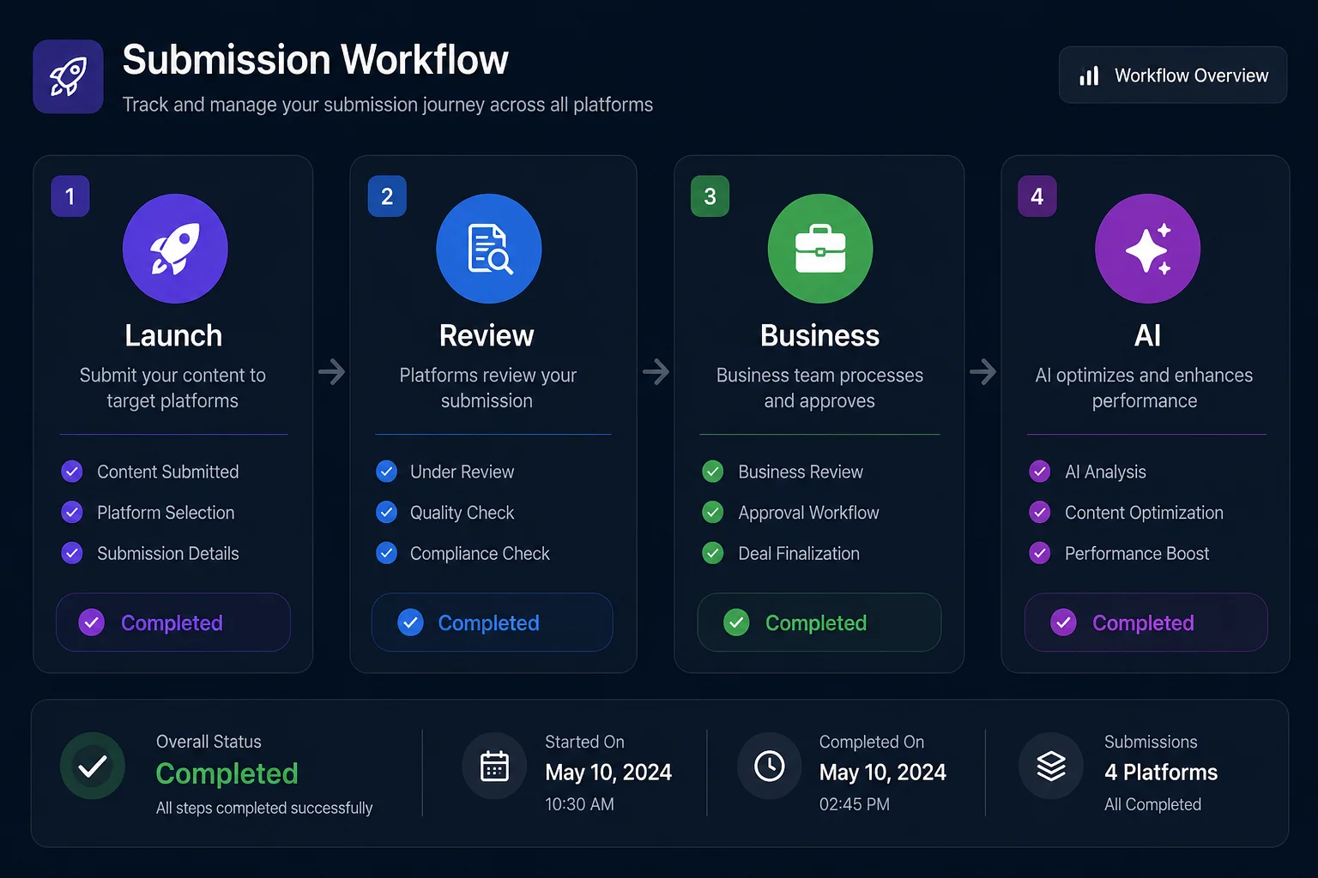Click the Overall Status checkmark circle icon
This screenshot has width=1318, height=878.
[93, 766]
